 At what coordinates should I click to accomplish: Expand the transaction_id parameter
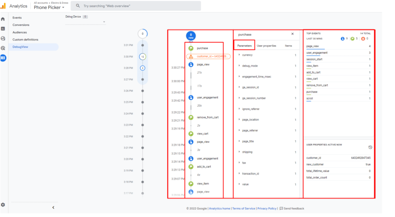point(239,174)
